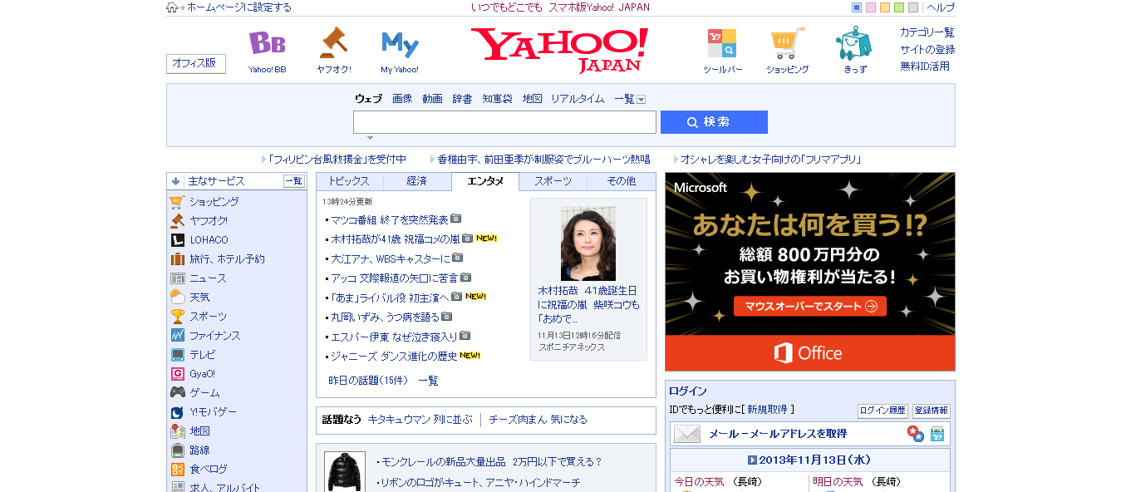Open the Yahoo! BB icon
Viewport: 1121px width, 492px height.
pyautogui.click(x=267, y=43)
